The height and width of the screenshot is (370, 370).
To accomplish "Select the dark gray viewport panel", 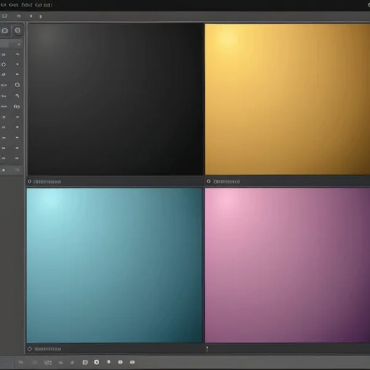I will (x=115, y=99).
